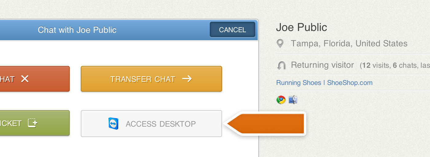
Task: Click the Returning visitor label
Action: click(x=322, y=65)
